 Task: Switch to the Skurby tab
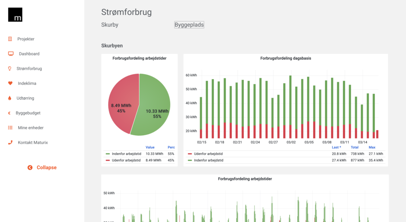[x=110, y=25]
